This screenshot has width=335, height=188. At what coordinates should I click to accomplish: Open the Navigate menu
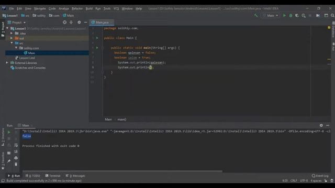40,8
